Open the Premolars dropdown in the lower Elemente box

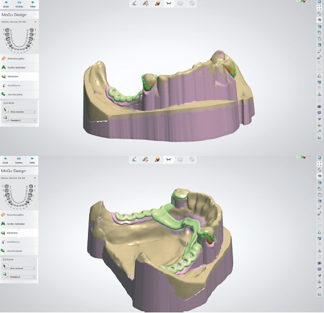coord(23,277)
